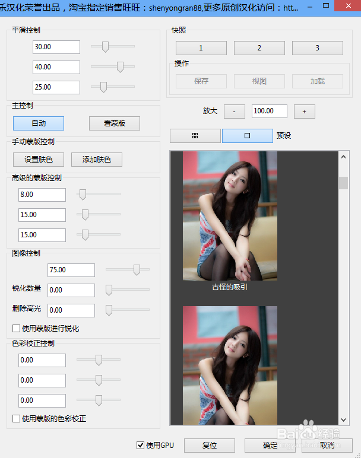Click the 自动 main control button

point(39,123)
